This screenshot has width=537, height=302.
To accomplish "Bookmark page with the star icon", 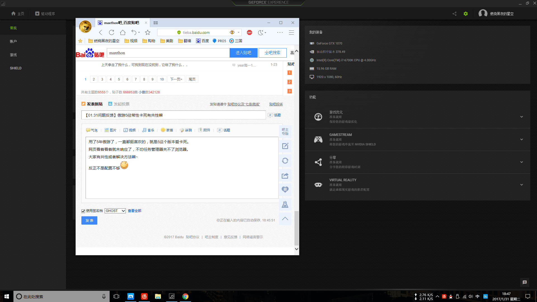I will click(148, 32).
